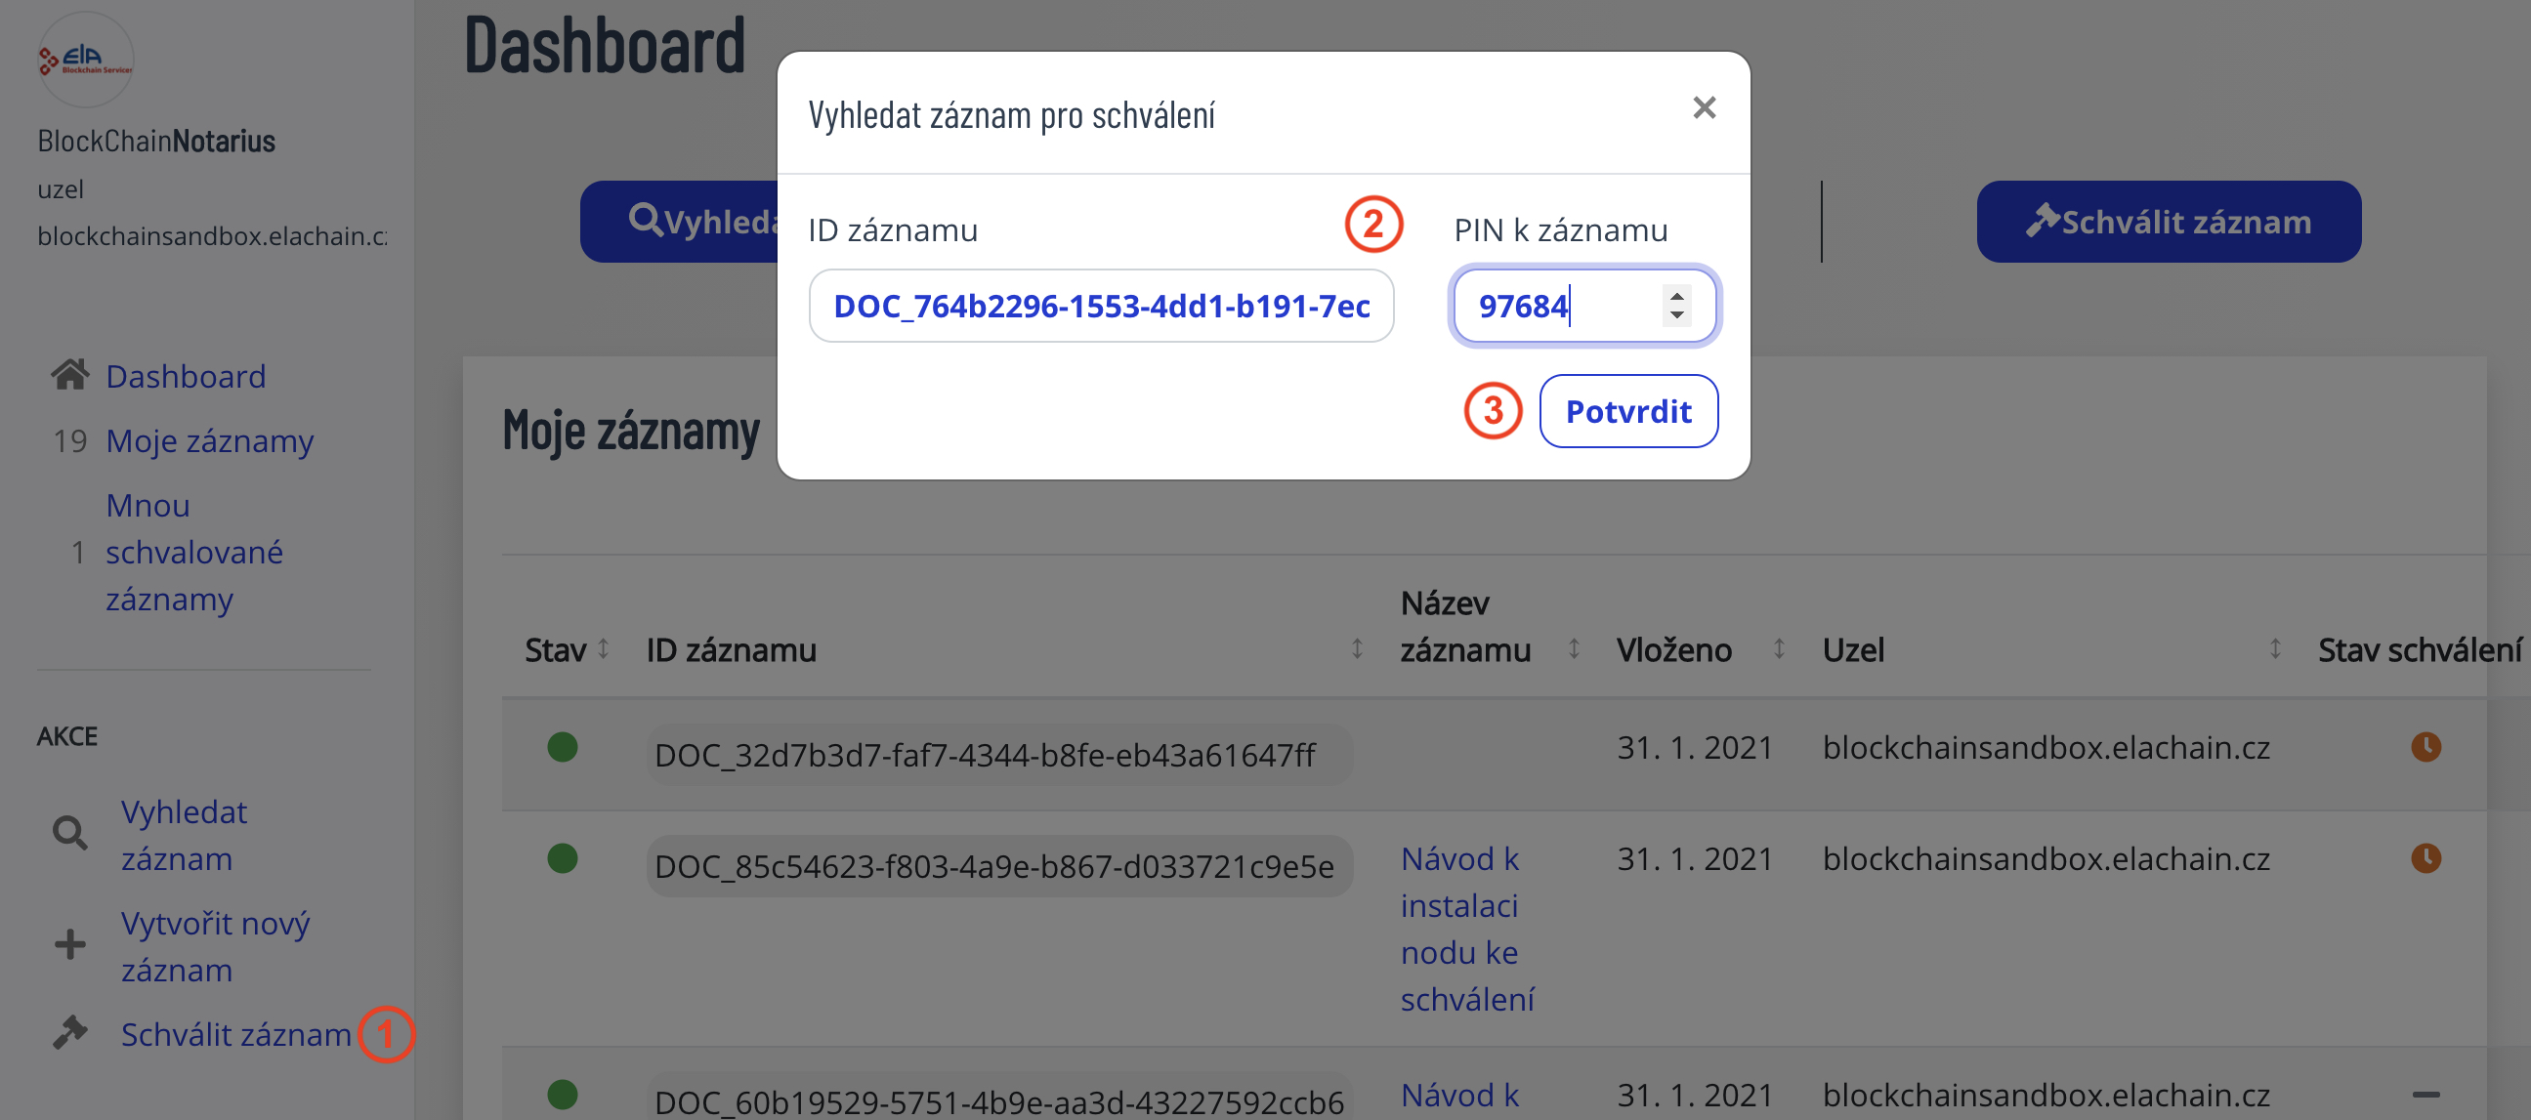Click the ID záznamu input field
Screen dimensions: 2531x1120
tap(1101, 307)
